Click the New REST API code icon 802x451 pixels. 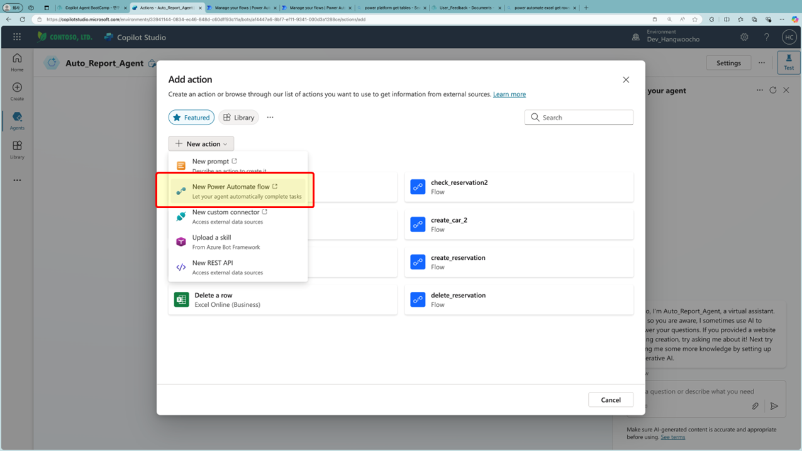click(181, 267)
